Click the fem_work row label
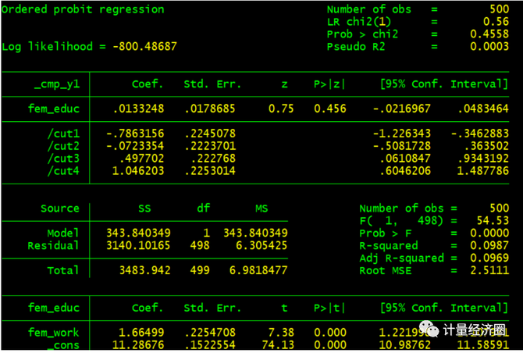523x353 pixels. coord(53,333)
